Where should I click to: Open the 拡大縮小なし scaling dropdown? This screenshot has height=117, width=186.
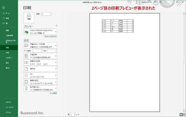[40, 88]
